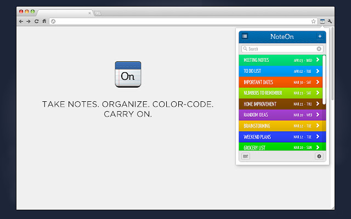Toggle the NoteOn list view icon
The width and height of the screenshot is (351, 219).
pos(245,36)
